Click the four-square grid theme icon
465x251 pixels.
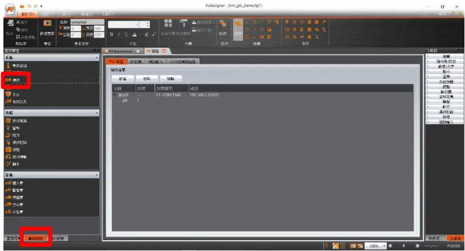point(168,23)
